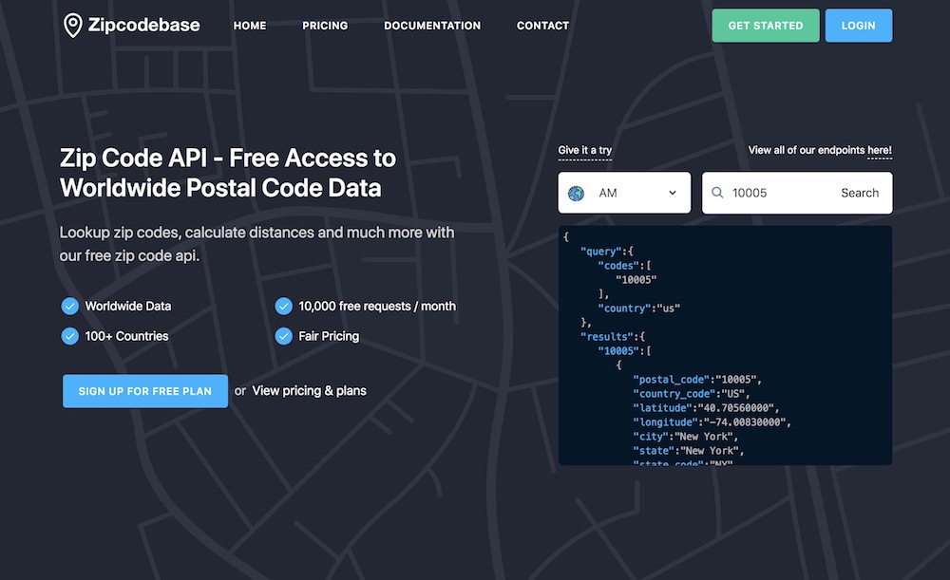Click the "results":{ line in JSON
Screen dimensions: 950x580
613,337
